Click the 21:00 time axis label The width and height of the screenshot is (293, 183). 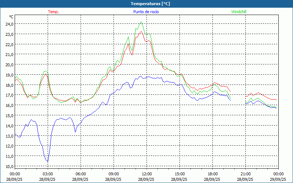pos(245,174)
